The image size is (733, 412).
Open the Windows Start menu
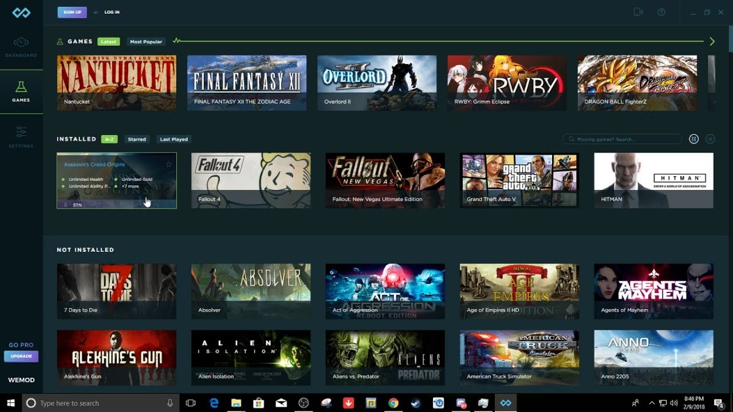coord(10,403)
